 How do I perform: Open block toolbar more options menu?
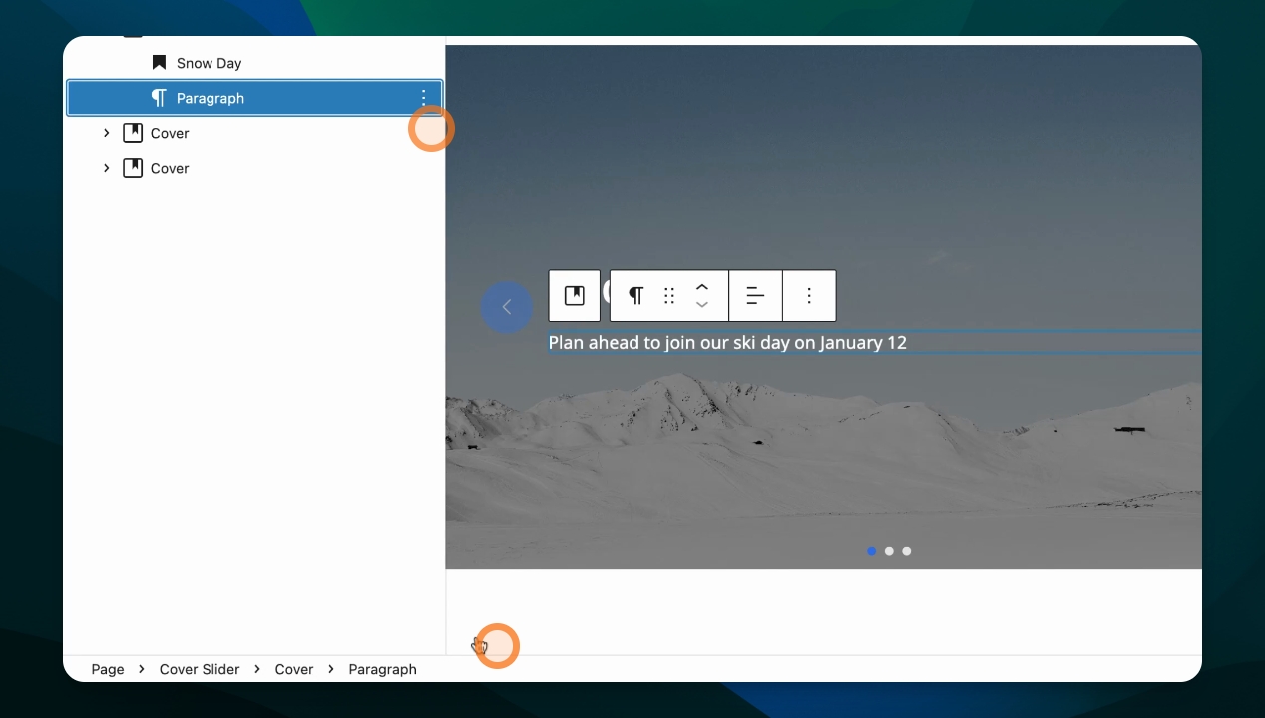coord(809,296)
